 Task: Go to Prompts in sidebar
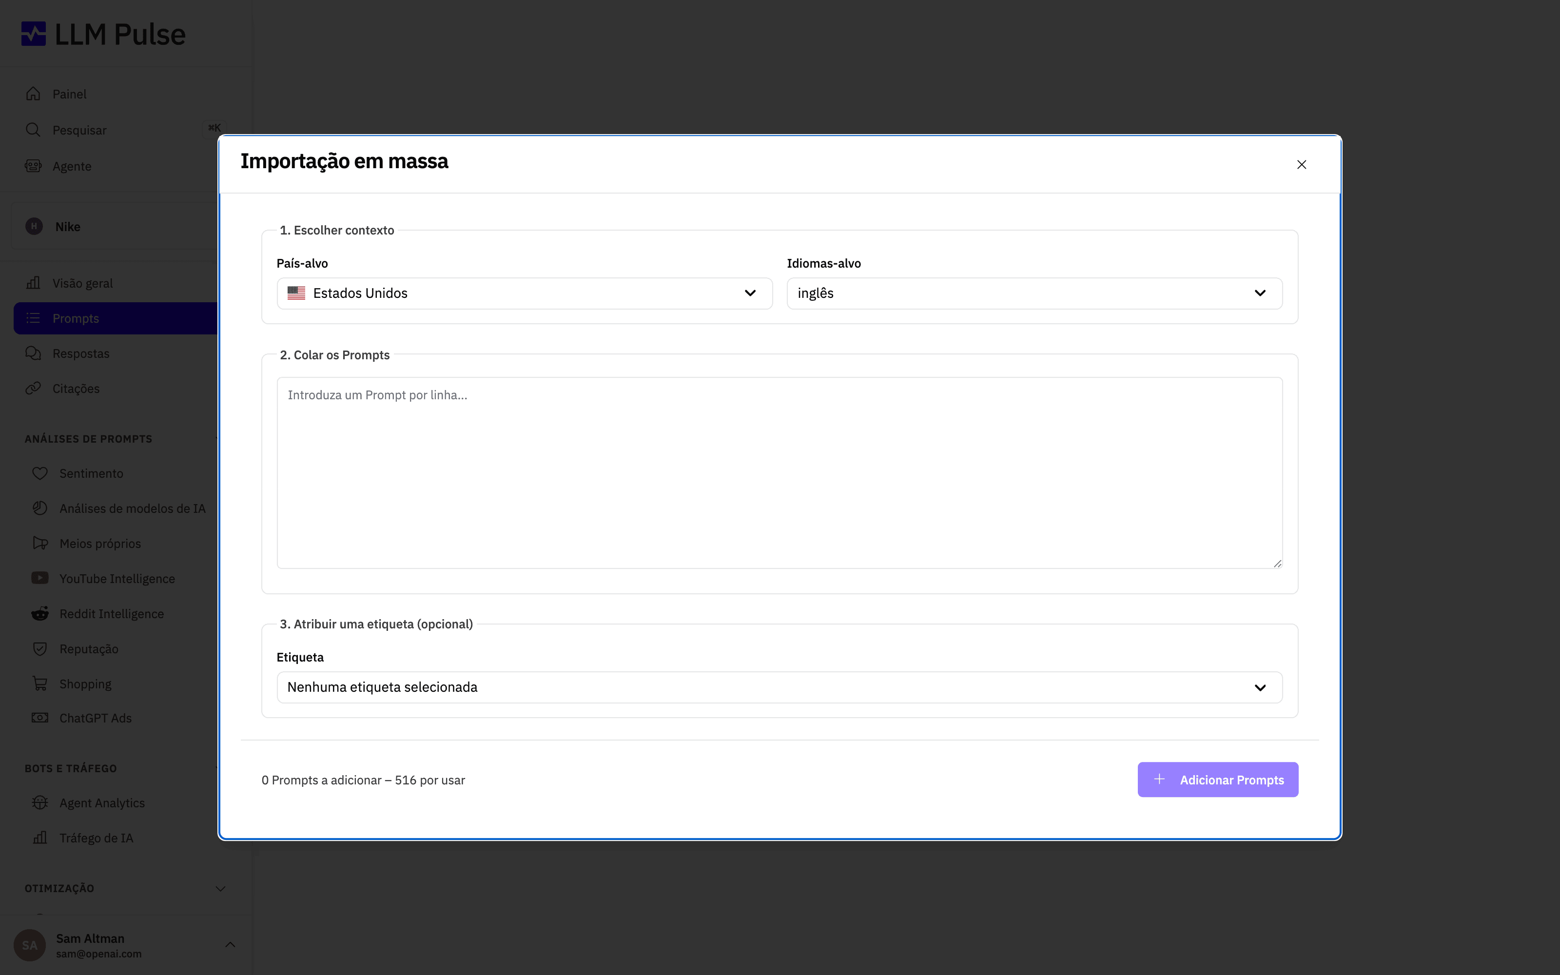click(116, 318)
